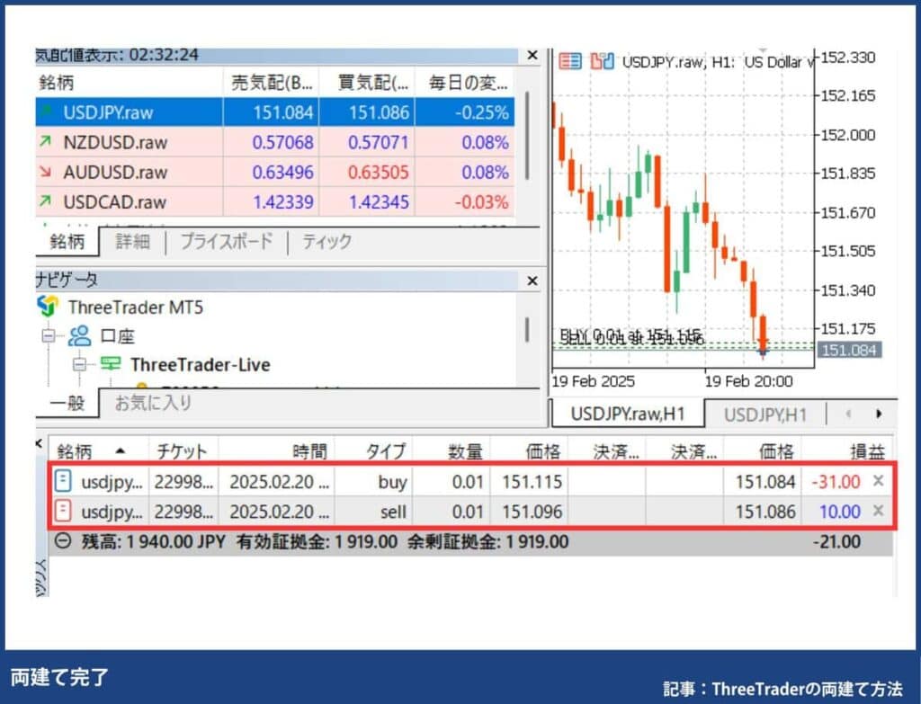
Task: Switch to the お気に入り navigator tab
Action: [153, 403]
